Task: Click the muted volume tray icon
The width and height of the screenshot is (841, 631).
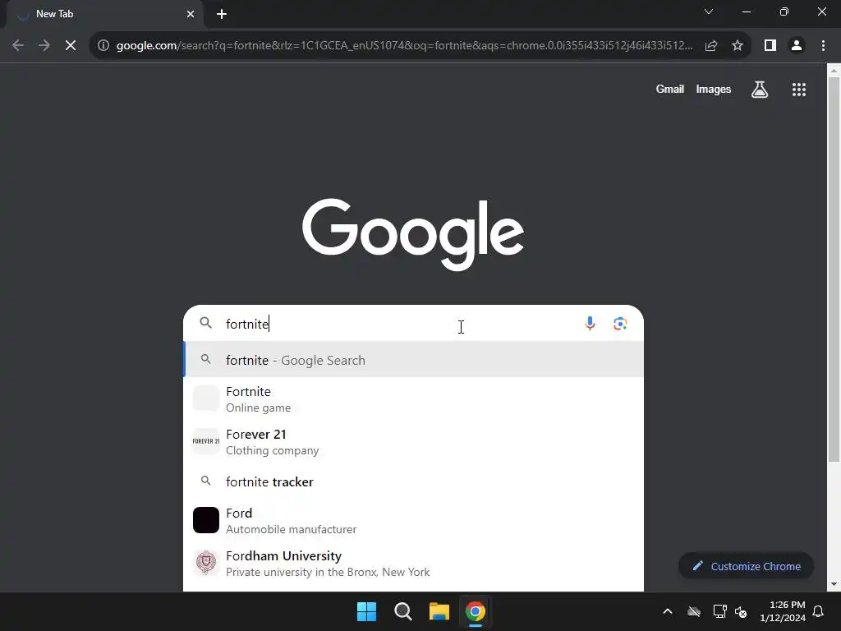Action: coord(742,611)
